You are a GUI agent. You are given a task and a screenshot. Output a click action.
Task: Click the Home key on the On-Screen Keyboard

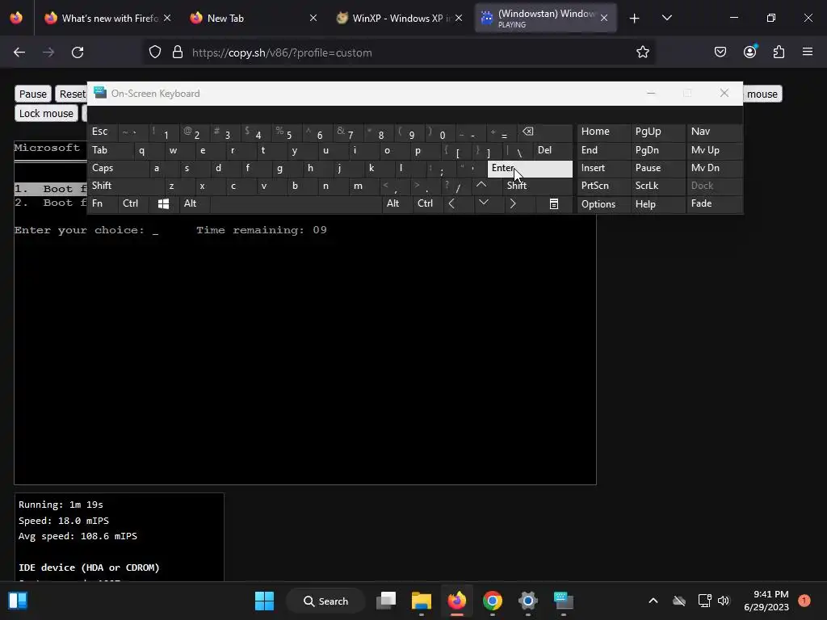[602, 132]
